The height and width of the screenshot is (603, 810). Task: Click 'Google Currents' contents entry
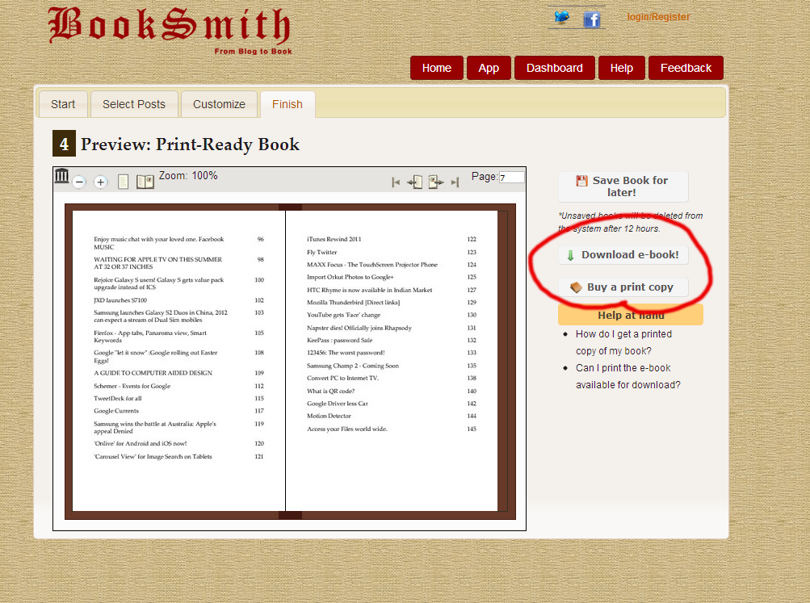coord(115,411)
